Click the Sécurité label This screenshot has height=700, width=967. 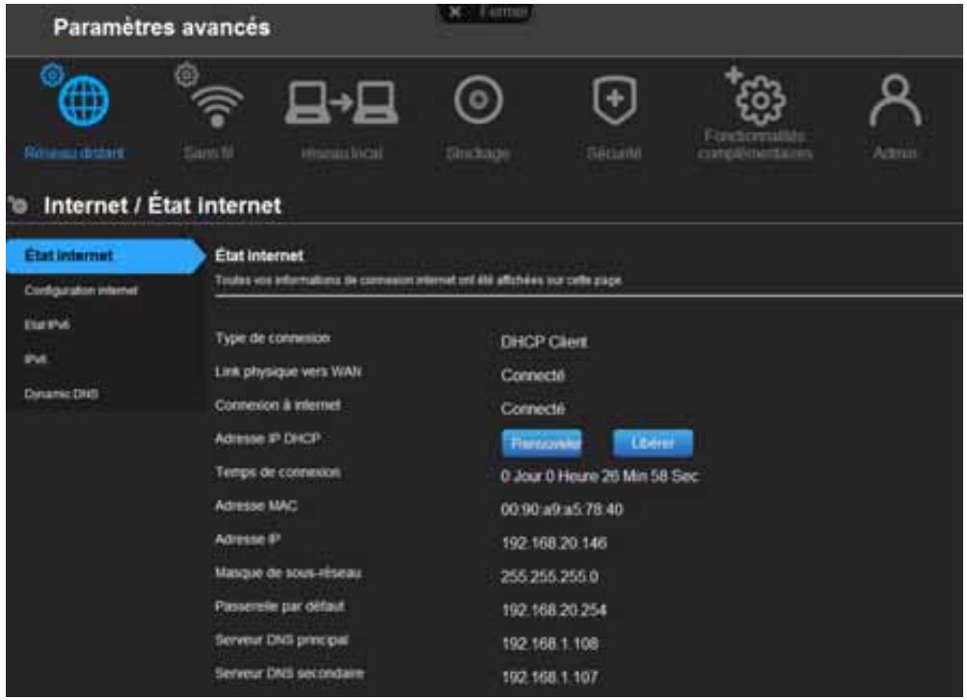point(614,153)
